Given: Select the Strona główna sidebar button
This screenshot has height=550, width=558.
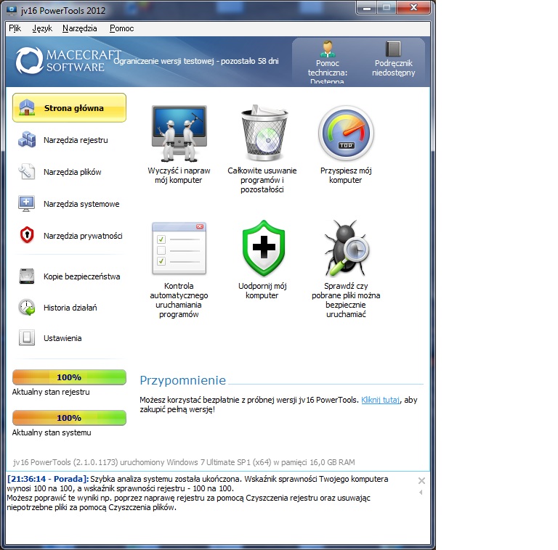Looking at the screenshot, I should coord(70,107).
